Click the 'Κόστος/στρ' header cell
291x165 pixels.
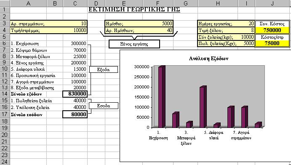coord(272,37)
